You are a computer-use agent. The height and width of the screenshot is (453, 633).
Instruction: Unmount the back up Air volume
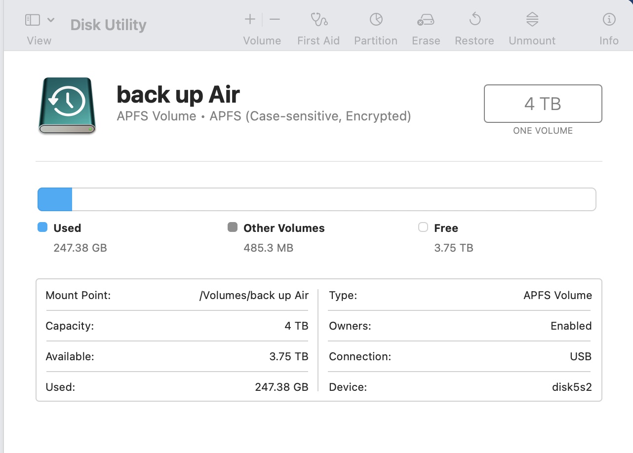pos(532,20)
